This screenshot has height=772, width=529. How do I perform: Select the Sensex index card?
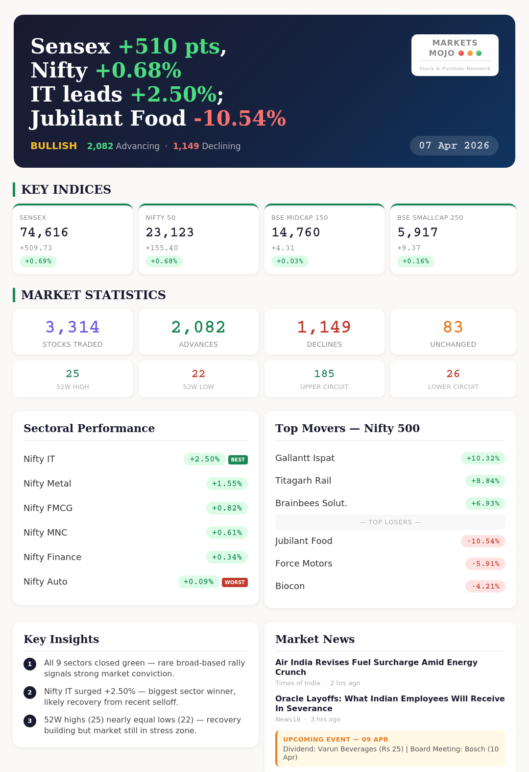[x=72, y=239]
